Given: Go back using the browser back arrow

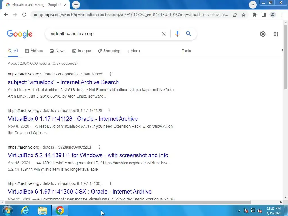Looking at the screenshot, I should coord(6,15).
